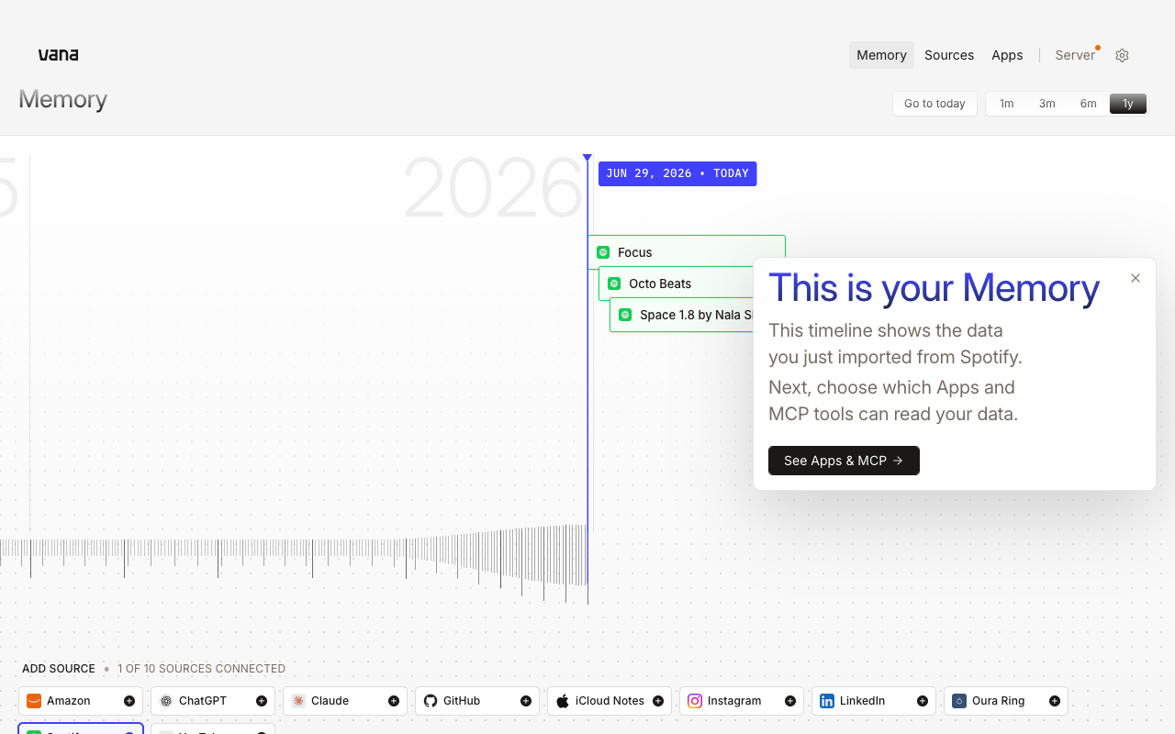Click the iCloud Notes source label
Viewport: 1175px width, 734px height.
(610, 701)
